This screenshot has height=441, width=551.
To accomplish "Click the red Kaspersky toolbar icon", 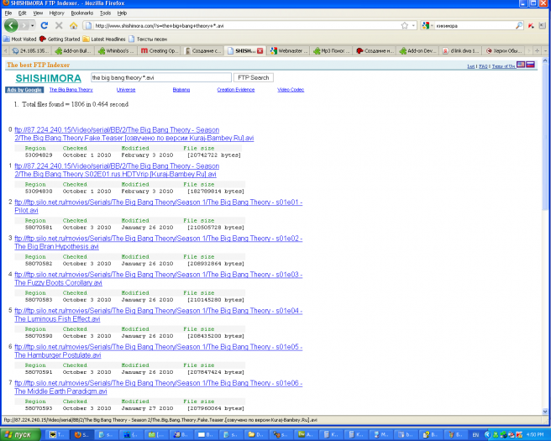I will click(x=531, y=26).
